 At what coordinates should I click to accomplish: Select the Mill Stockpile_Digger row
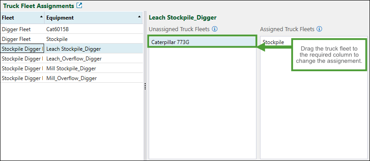72,68
